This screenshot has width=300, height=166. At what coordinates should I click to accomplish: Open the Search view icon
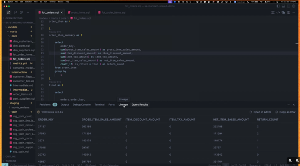click(15, 13)
